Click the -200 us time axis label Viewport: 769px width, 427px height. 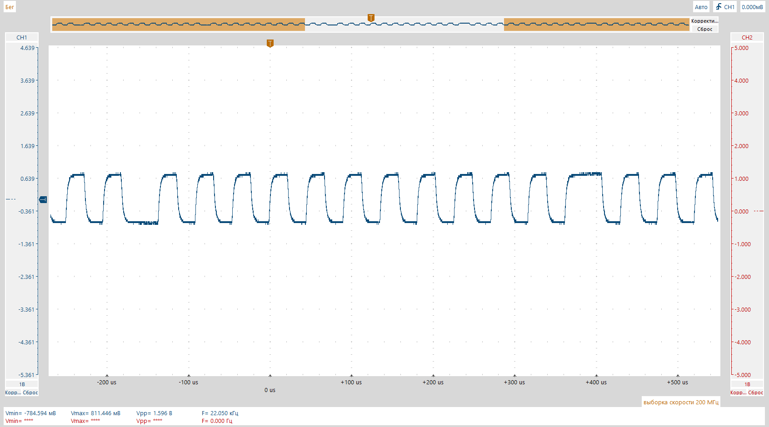(107, 382)
